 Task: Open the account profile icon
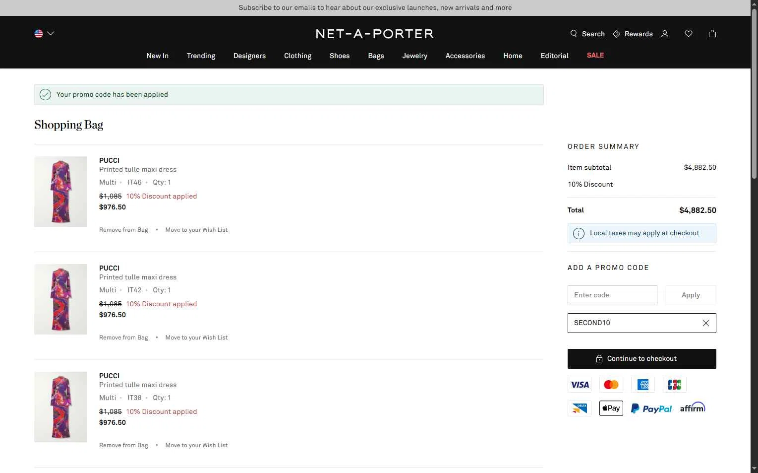[665, 34]
